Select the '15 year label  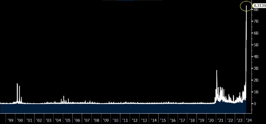163,120
